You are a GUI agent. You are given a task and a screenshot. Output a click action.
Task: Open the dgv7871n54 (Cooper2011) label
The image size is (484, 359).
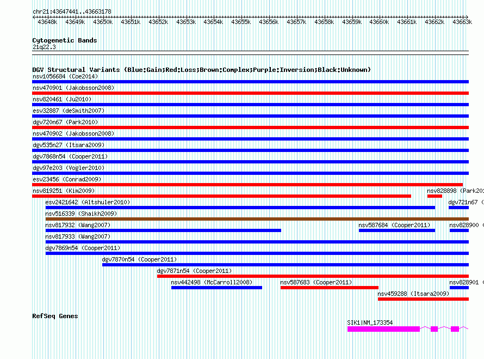pyautogui.click(x=194, y=271)
